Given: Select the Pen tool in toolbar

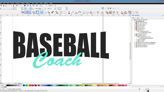Looking at the screenshot, I should point(69,13).
